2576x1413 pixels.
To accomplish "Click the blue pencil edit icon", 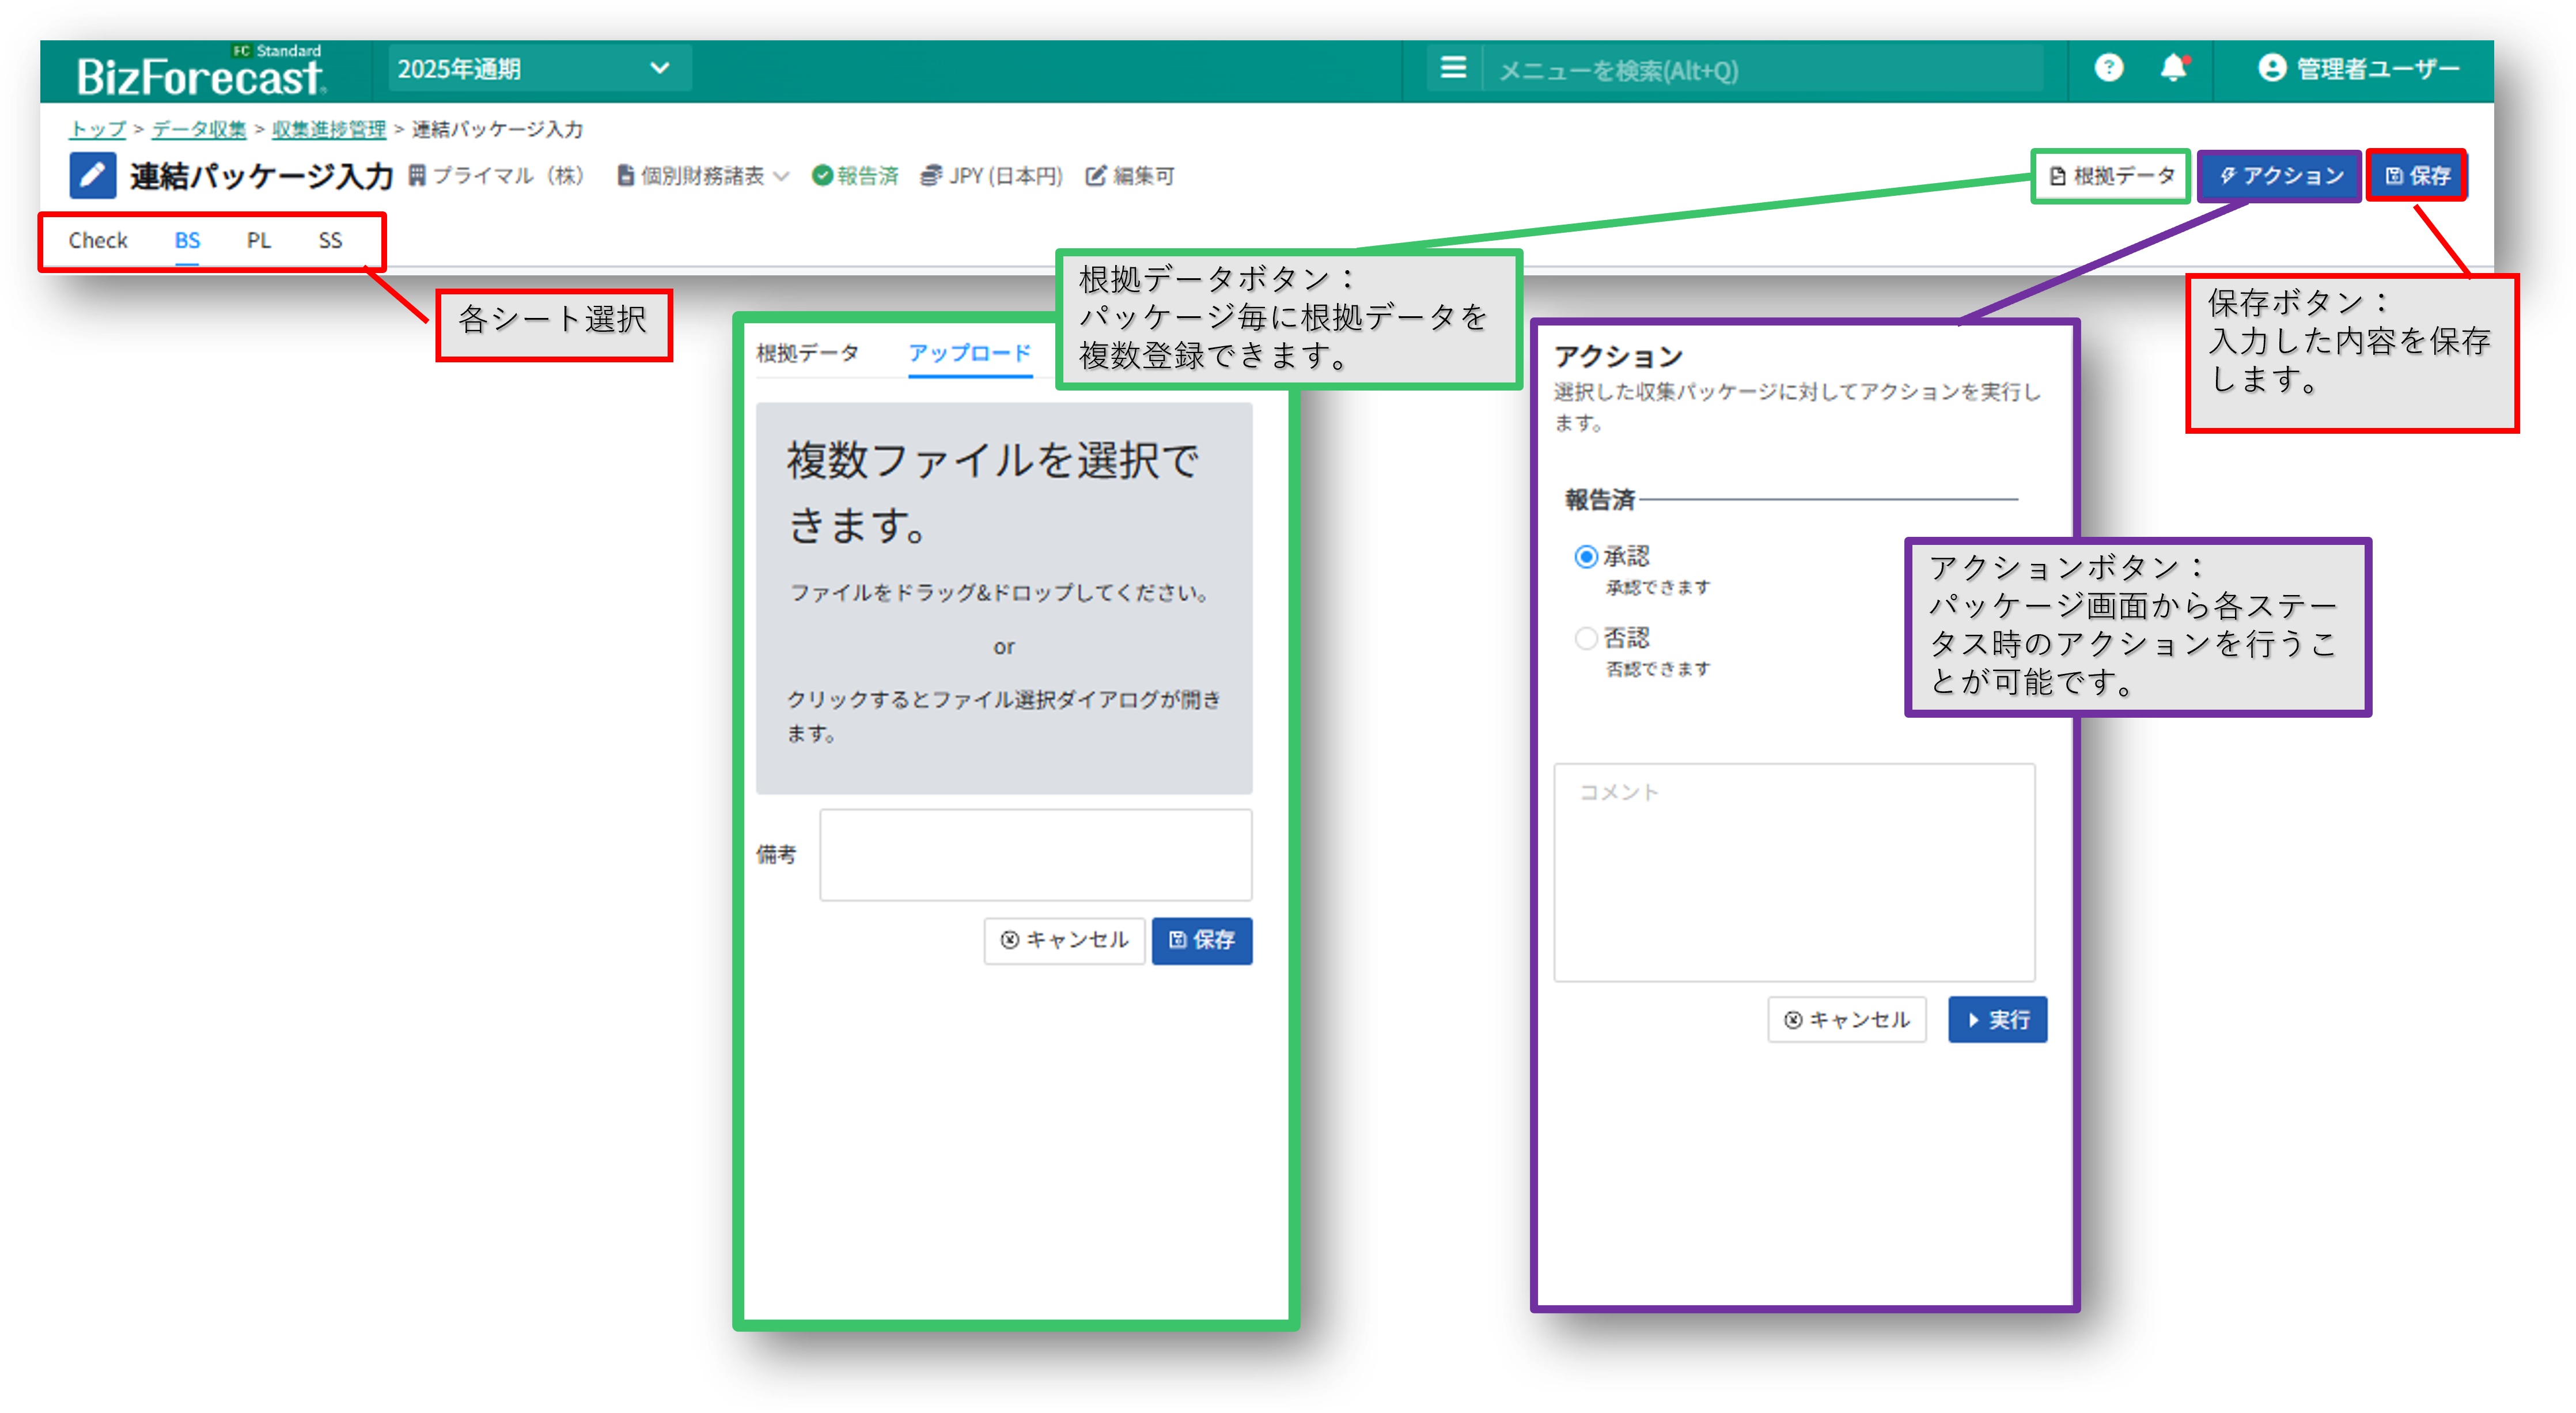I will [x=92, y=176].
